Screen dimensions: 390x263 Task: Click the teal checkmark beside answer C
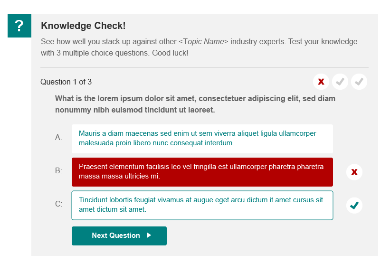click(x=354, y=206)
